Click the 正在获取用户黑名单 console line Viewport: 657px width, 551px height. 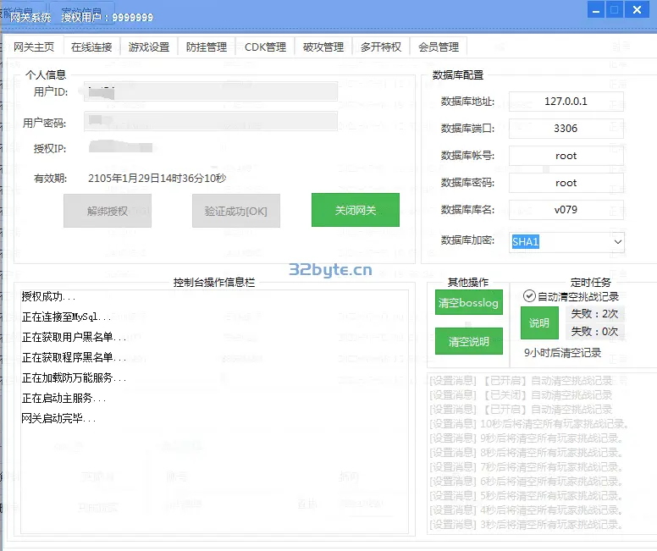[74, 338]
